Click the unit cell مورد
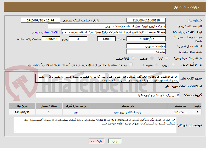This screenshot has width=206, height=148. click(76, 112)
